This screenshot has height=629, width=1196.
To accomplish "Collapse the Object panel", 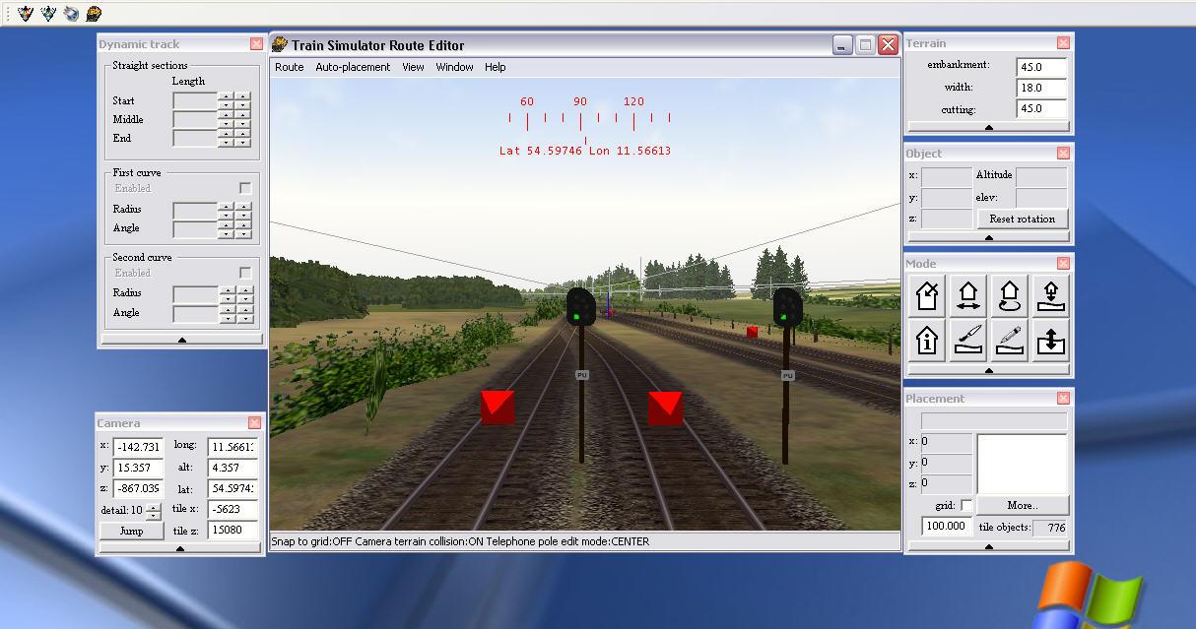I will coord(988,237).
